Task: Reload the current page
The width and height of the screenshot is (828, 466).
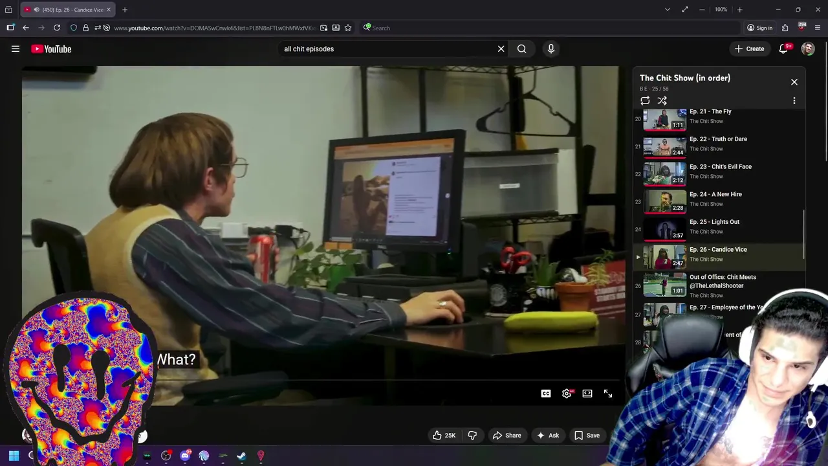Action: (57, 28)
